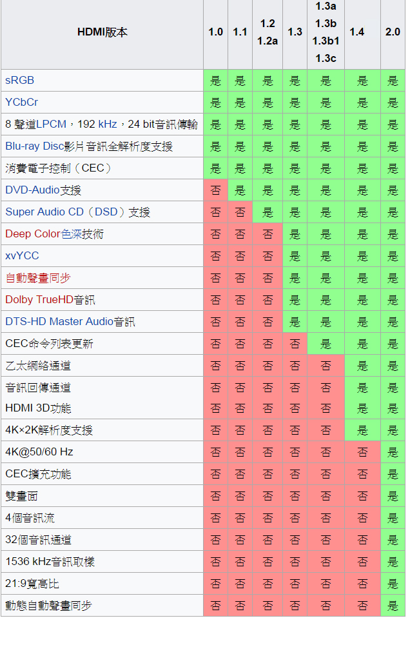The image size is (419, 645).
Task: Click CEC命令列表更新 row's 1.3 否 cell
Action: click(295, 344)
